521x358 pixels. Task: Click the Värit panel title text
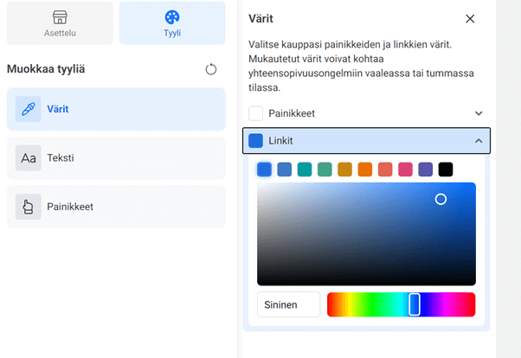260,19
